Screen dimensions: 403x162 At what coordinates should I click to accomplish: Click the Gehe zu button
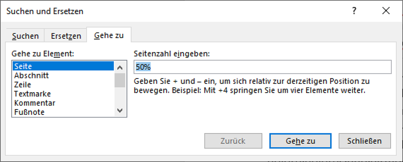[x=300, y=141]
